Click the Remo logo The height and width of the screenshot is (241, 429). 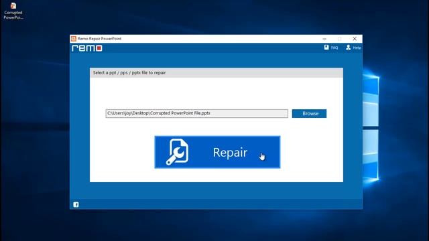tap(87, 48)
